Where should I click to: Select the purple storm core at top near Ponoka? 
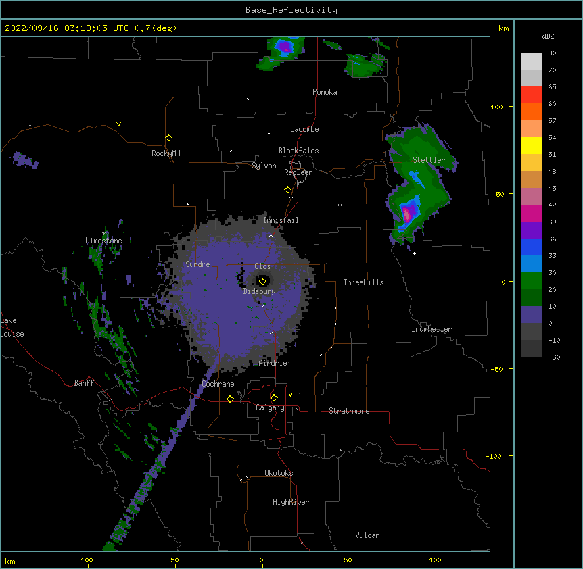285,47
